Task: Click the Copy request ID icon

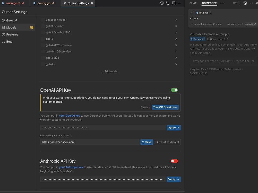Action: click(208, 39)
